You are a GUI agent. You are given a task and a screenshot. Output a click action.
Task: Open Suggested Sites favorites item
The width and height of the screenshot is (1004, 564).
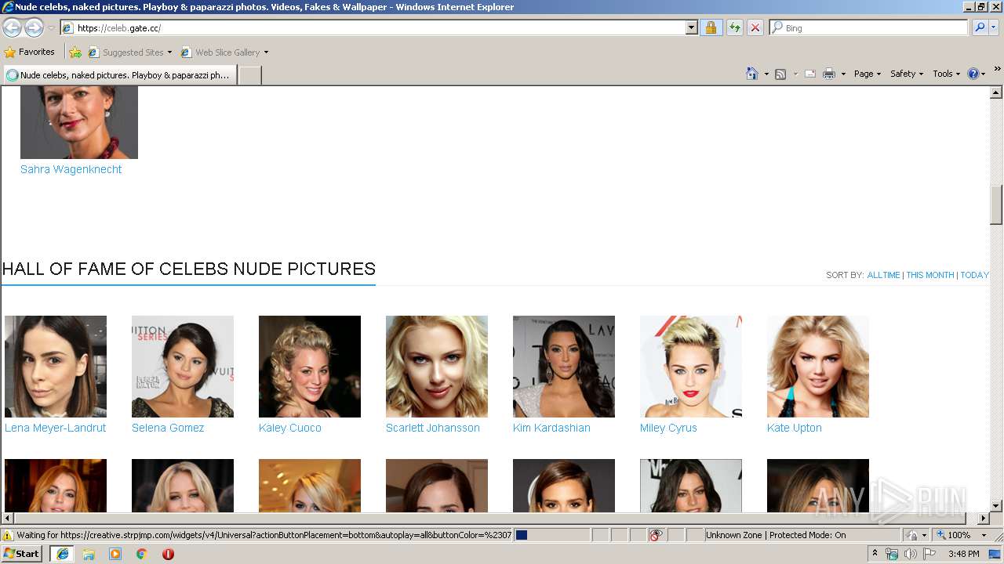pos(129,52)
